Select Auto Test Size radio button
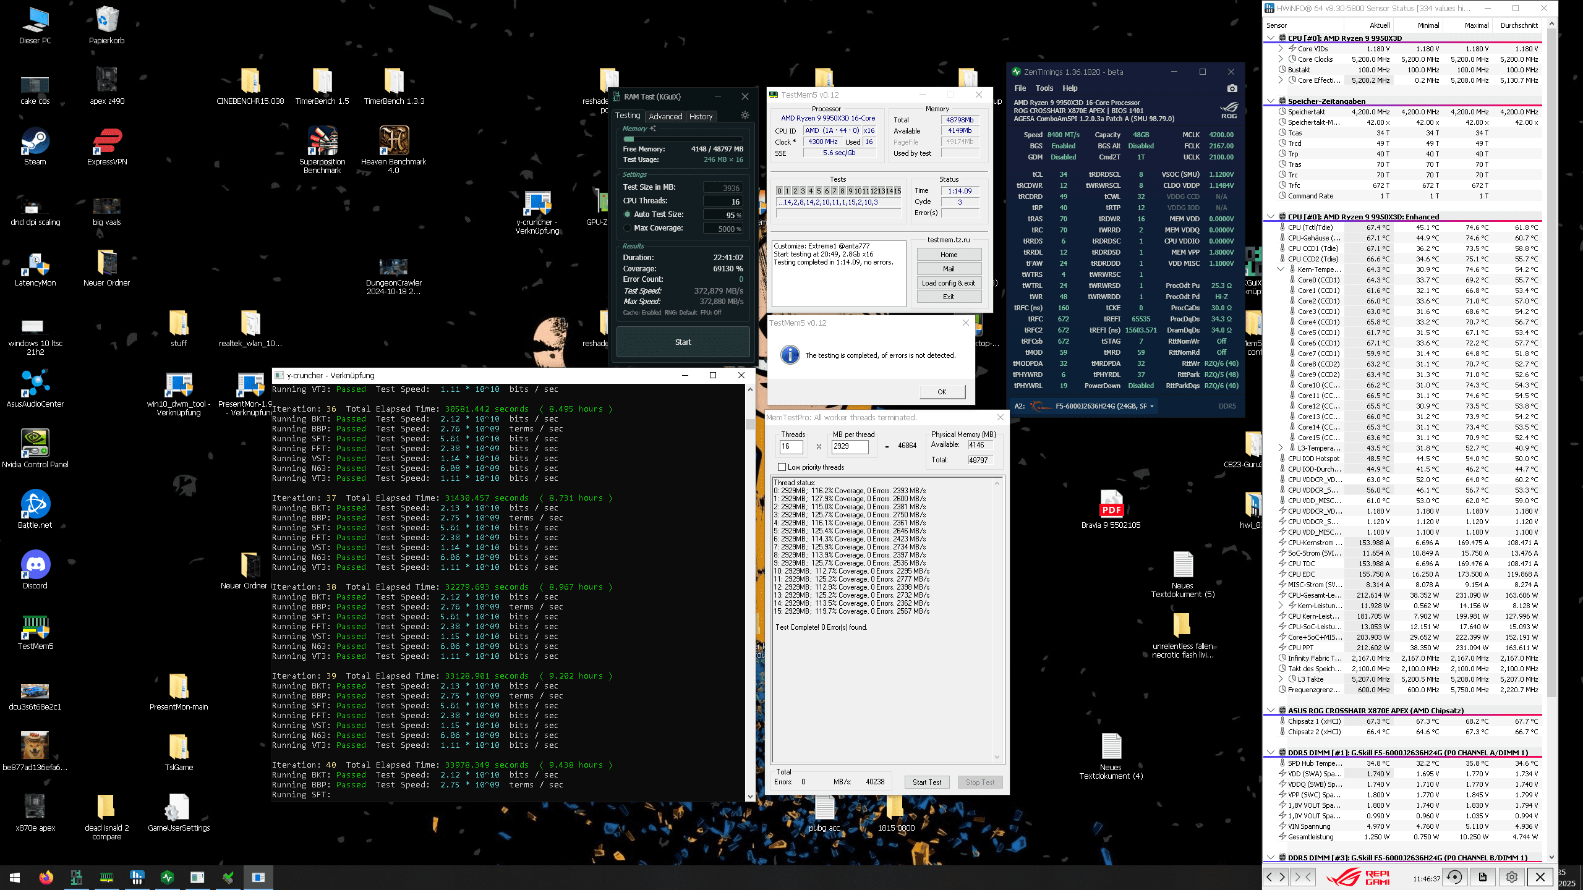Image resolution: width=1583 pixels, height=890 pixels. click(x=628, y=214)
